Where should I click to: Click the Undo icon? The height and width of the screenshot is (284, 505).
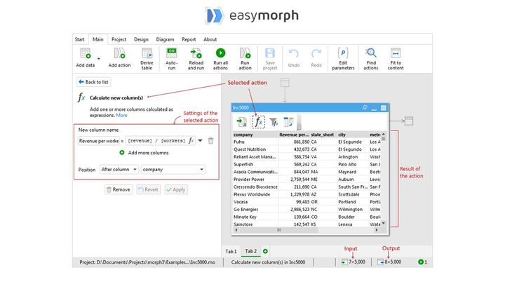pos(294,53)
